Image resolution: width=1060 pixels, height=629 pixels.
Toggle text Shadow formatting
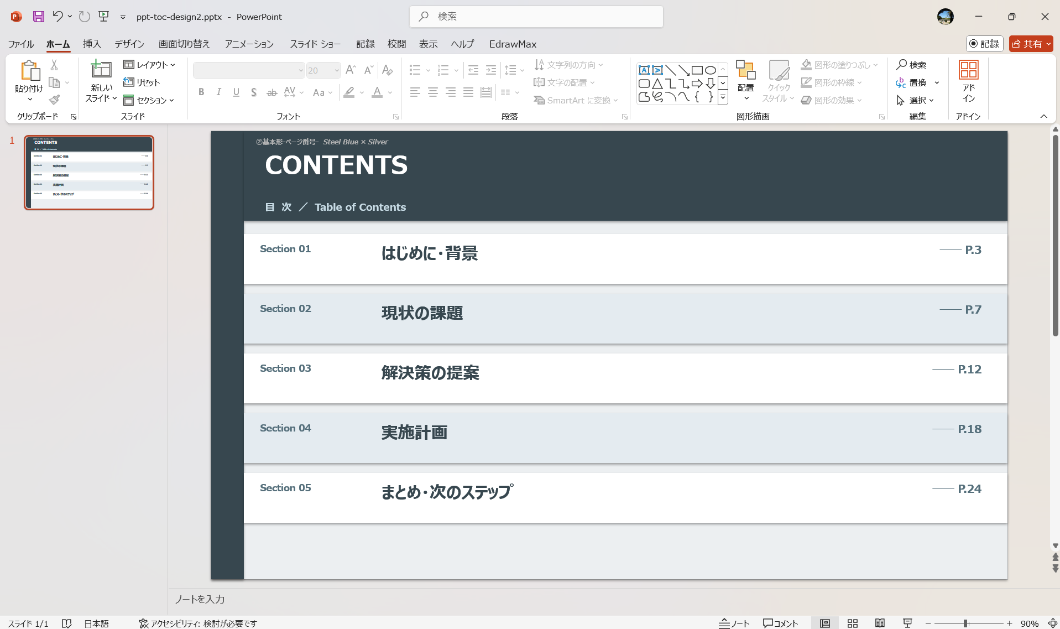coord(254,92)
